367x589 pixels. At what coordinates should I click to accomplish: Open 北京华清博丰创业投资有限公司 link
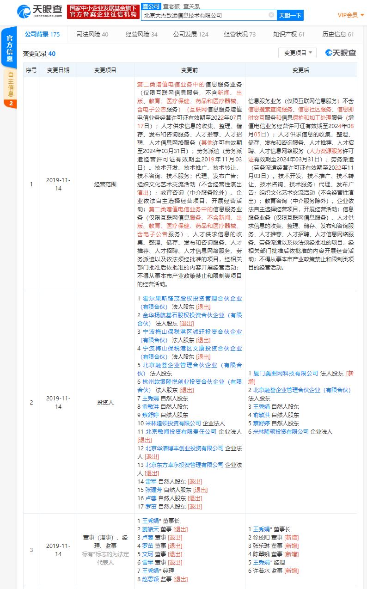point(184,448)
